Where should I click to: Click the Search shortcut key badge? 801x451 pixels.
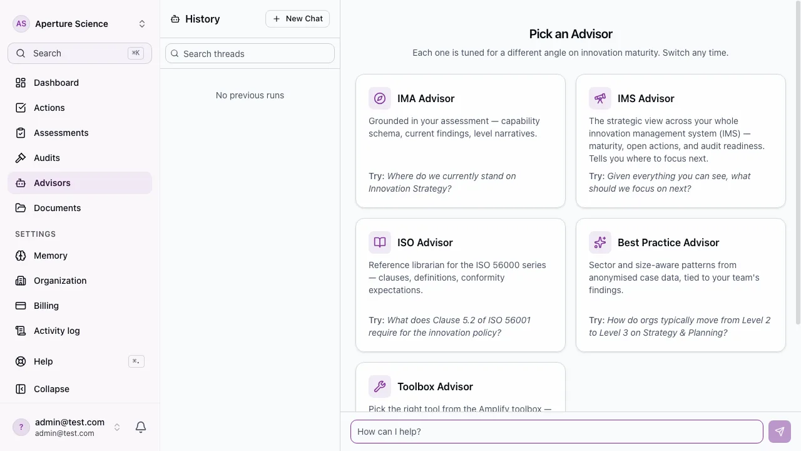[136, 53]
